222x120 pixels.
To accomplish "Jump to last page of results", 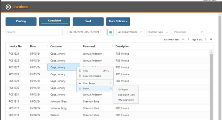I will (x=211, y=39).
